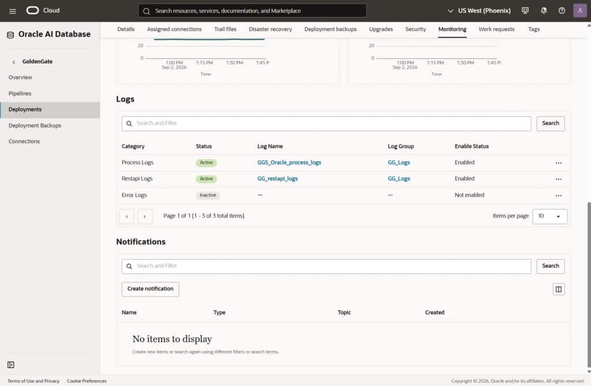Focus the Notifications Search and Filter field
The height and width of the screenshot is (386, 591).
tap(326, 266)
